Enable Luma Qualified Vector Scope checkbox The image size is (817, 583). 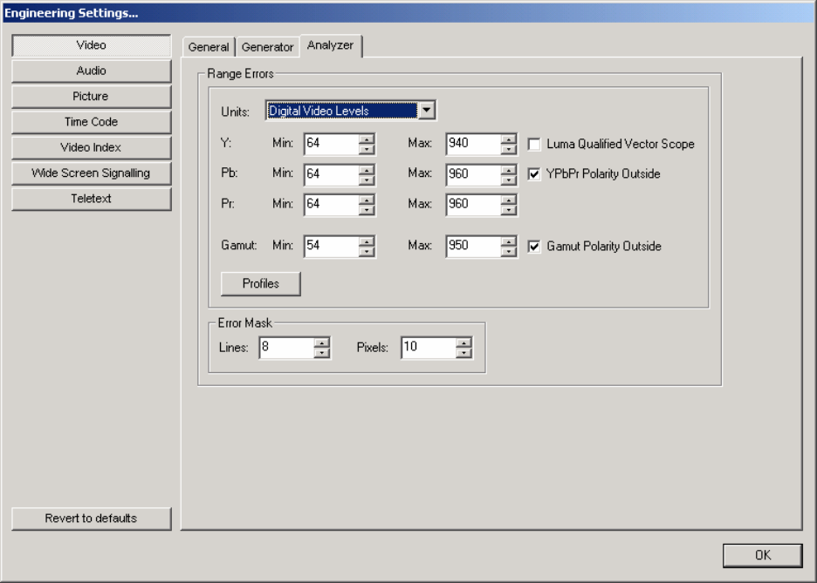pyautogui.click(x=535, y=145)
